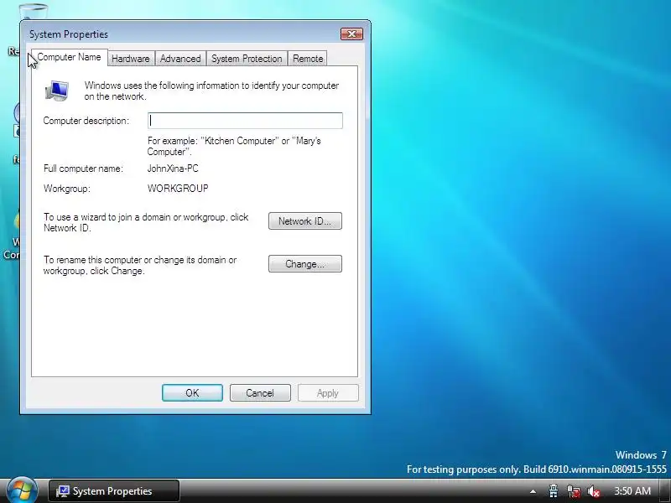Screen dimensions: 671x503
Task: Open the Advanced tab
Action: click(180, 59)
